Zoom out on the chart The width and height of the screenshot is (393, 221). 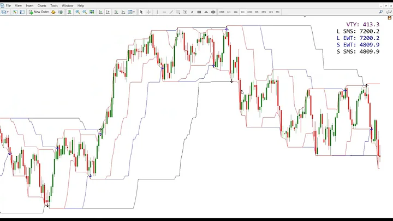(85, 12)
